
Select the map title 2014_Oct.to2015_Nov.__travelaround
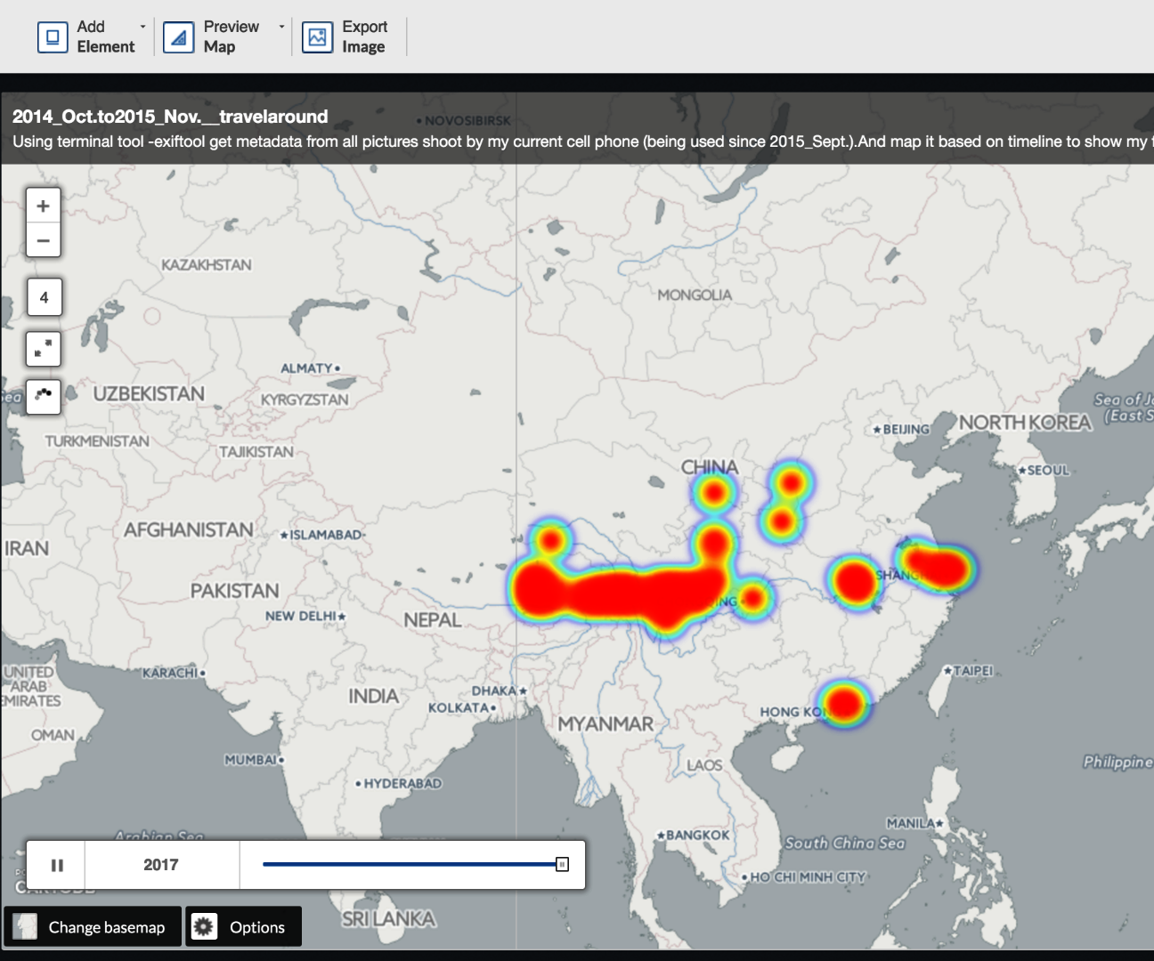point(169,117)
